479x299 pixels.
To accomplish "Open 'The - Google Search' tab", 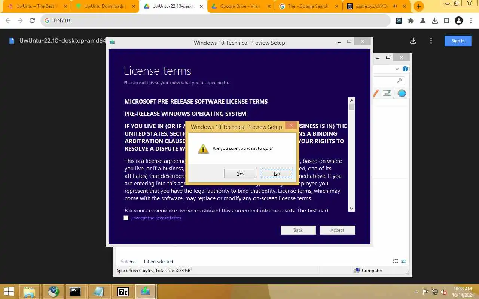I will point(308,6).
